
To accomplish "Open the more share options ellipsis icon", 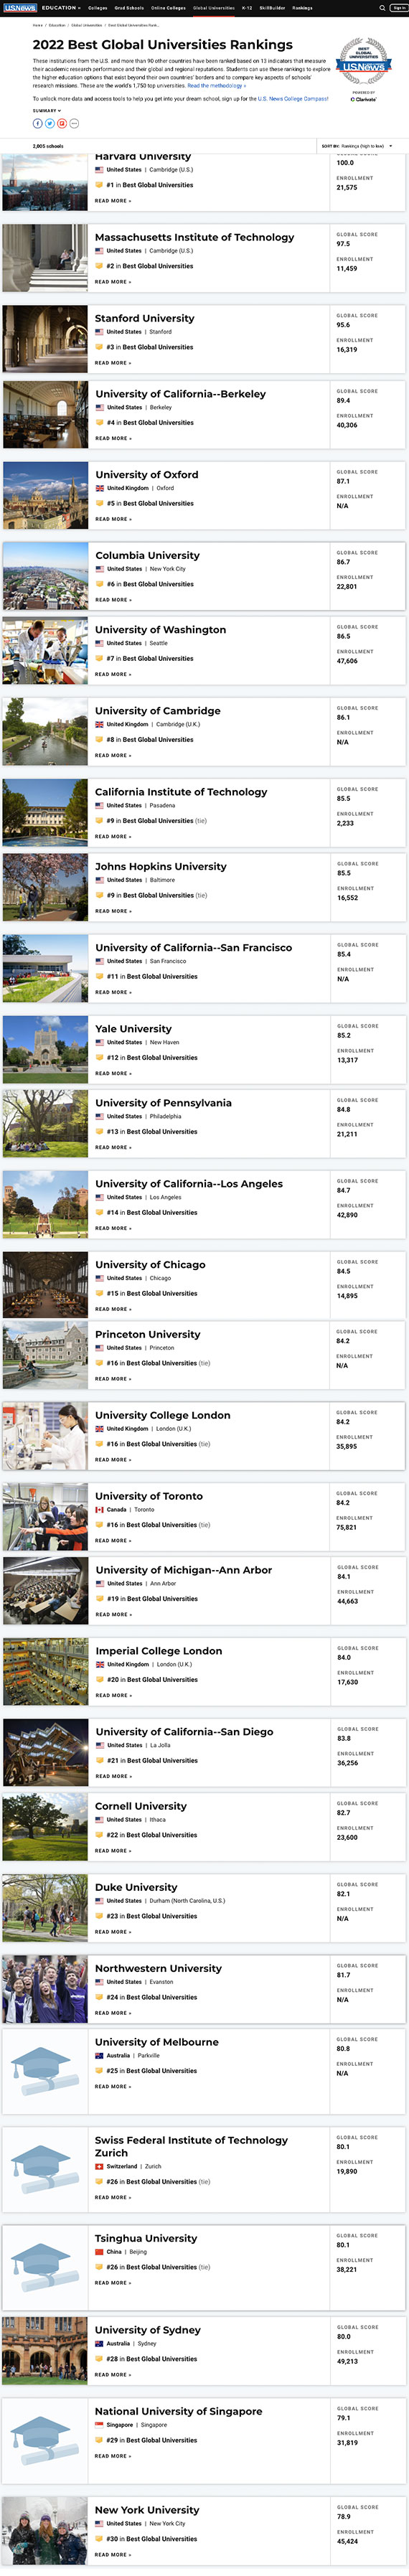I will pos(74,123).
